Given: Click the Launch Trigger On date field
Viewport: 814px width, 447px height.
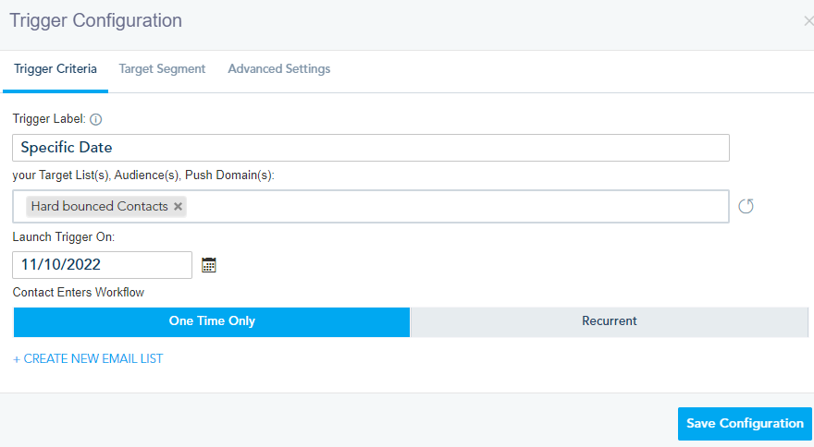Looking at the screenshot, I should pyautogui.click(x=102, y=265).
